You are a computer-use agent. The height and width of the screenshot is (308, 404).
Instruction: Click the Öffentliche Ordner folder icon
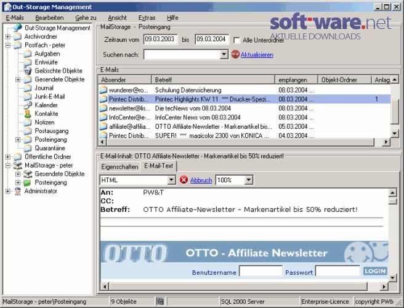point(17,156)
